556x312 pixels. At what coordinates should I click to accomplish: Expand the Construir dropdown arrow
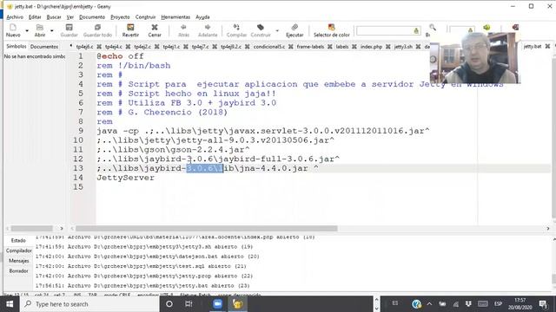click(277, 31)
